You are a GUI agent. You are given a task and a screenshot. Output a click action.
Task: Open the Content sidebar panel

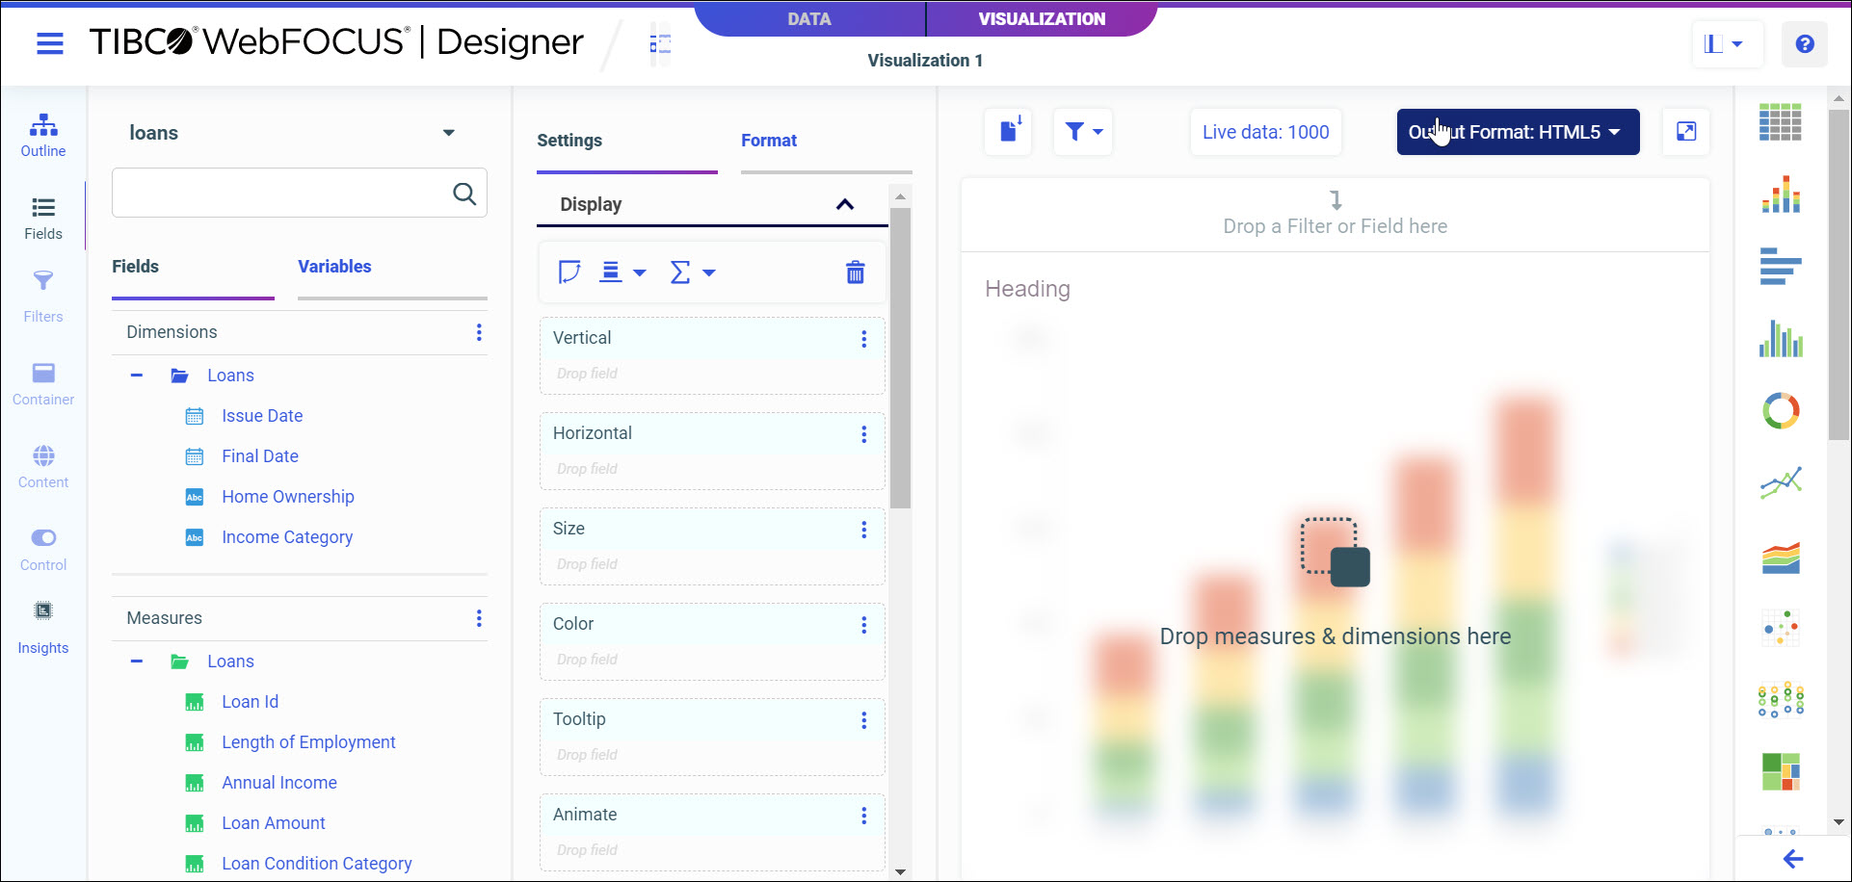pyautogui.click(x=43, y=467)
